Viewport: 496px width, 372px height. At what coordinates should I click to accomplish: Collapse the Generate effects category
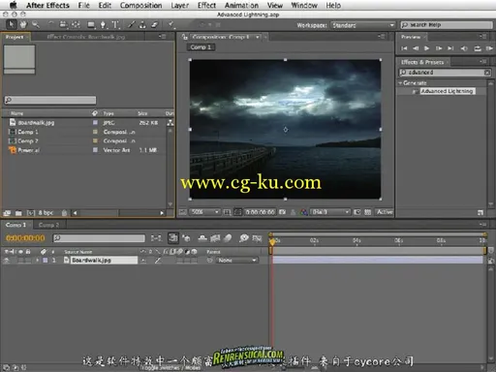(400, 83)
